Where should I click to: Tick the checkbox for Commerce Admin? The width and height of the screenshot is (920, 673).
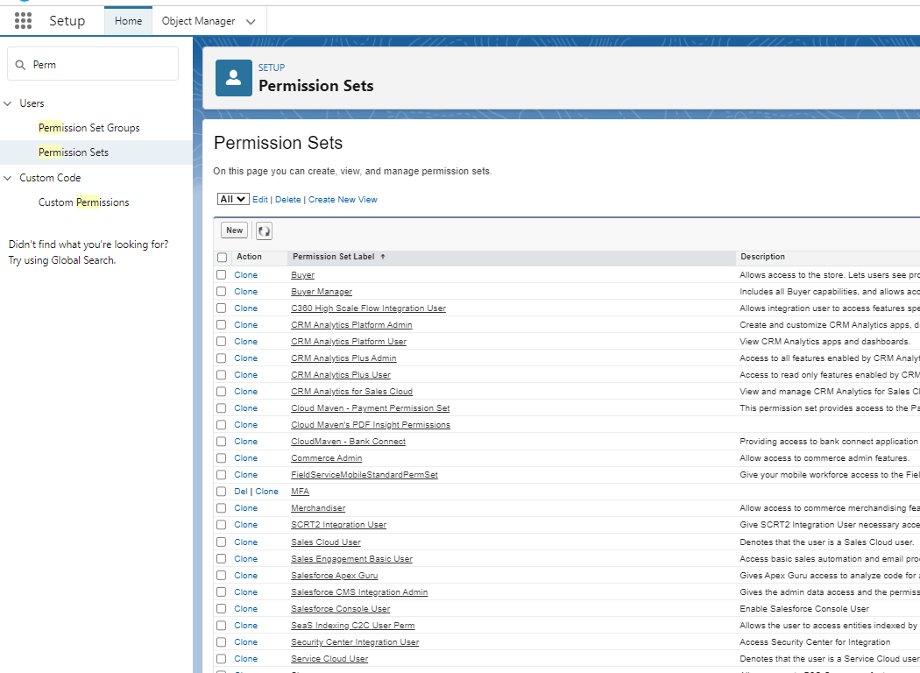click(221, 457)
